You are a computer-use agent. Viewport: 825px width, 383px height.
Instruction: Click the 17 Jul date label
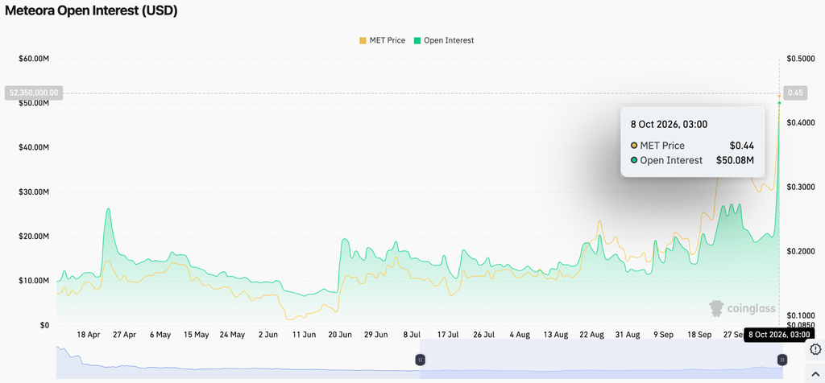tap(447, 335)
